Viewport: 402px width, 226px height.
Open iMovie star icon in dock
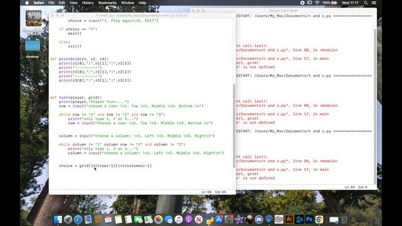(239, 220)
